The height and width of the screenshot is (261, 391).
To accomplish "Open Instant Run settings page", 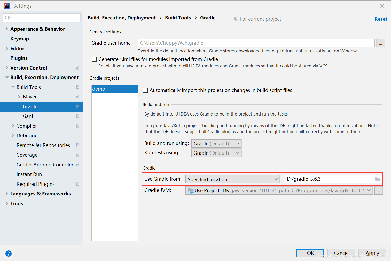I will (29, 174).
